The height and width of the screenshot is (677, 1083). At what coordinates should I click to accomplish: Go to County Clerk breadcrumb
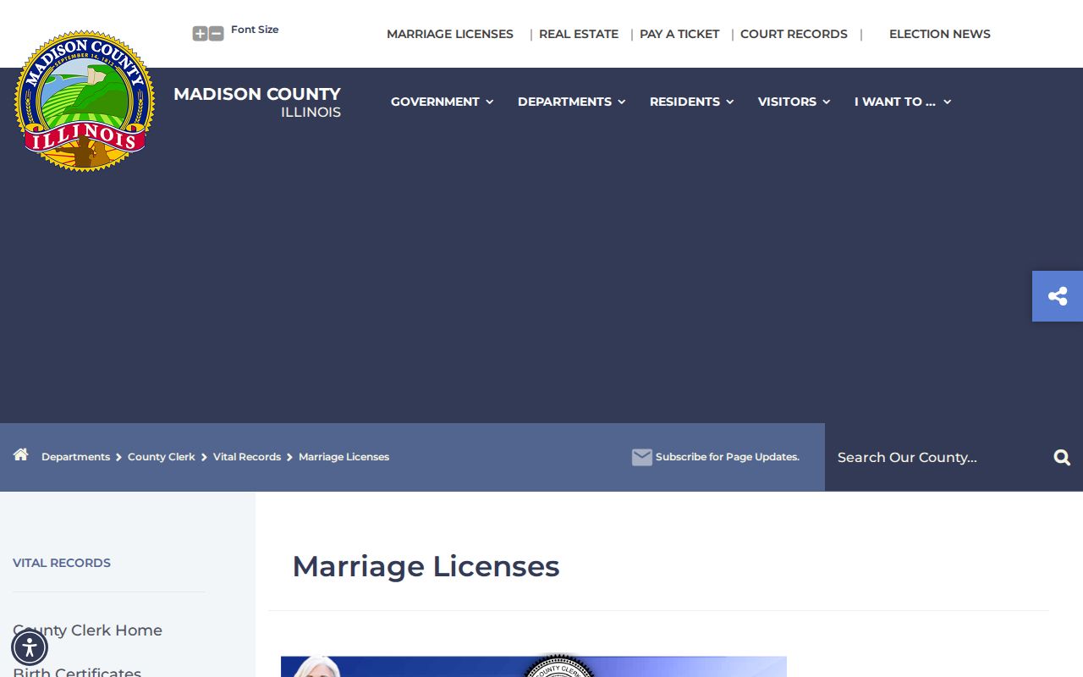pyautogui.click(x=162, y=457)
